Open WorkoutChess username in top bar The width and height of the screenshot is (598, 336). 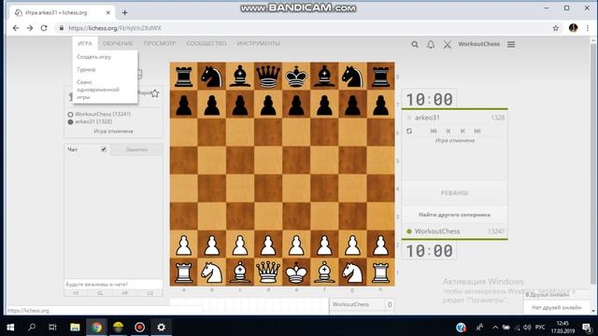tap(479, 44)
